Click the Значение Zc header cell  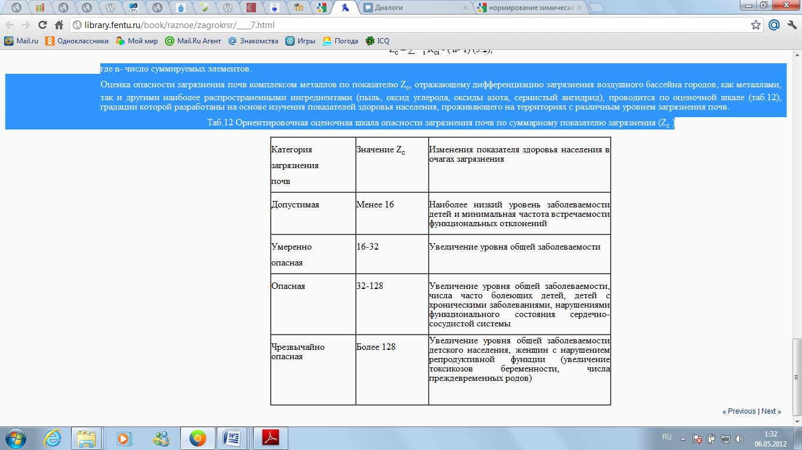coord(392,165)
